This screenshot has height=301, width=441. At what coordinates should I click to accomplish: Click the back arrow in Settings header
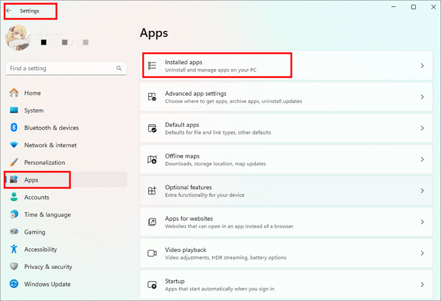[9, 11]
